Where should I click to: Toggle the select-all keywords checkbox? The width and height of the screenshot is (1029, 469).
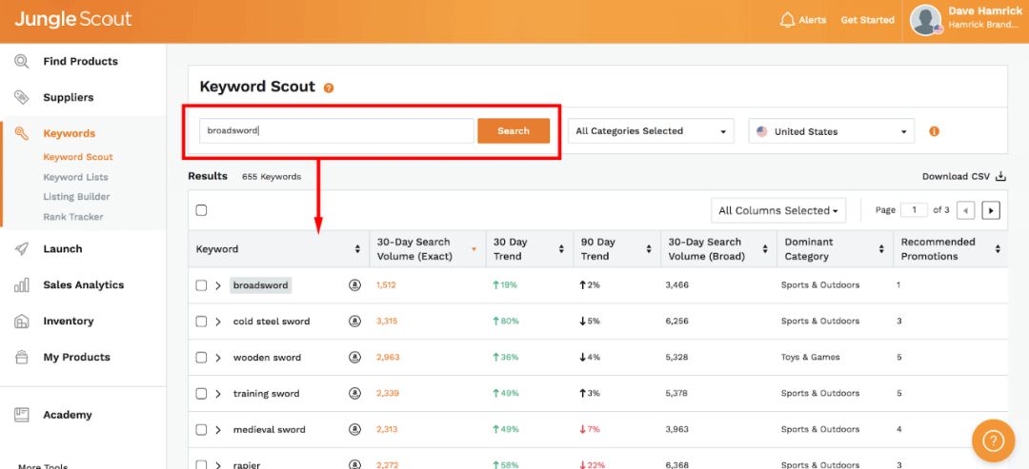point(201,210)
